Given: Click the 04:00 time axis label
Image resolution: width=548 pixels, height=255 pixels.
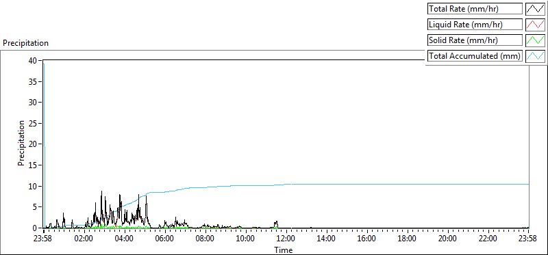Looking at the screenshot, I should point(125,239).
